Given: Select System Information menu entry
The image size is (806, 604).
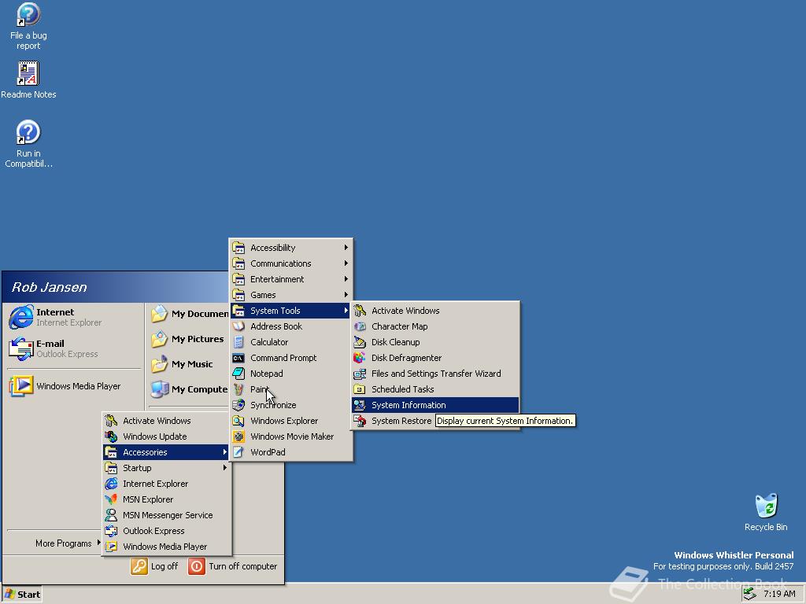Looking at the screenshot, I should pos(434,405).
